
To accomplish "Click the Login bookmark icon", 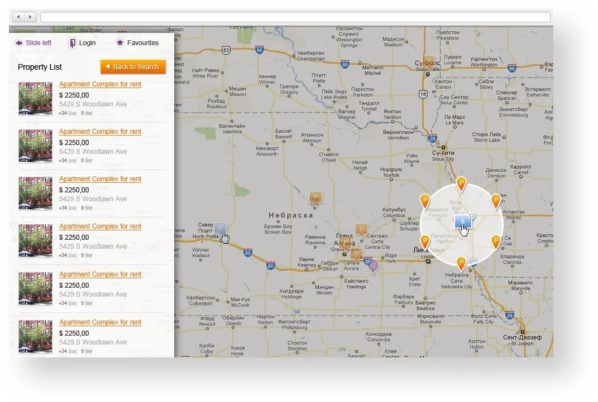I will (x=73, y=43).
